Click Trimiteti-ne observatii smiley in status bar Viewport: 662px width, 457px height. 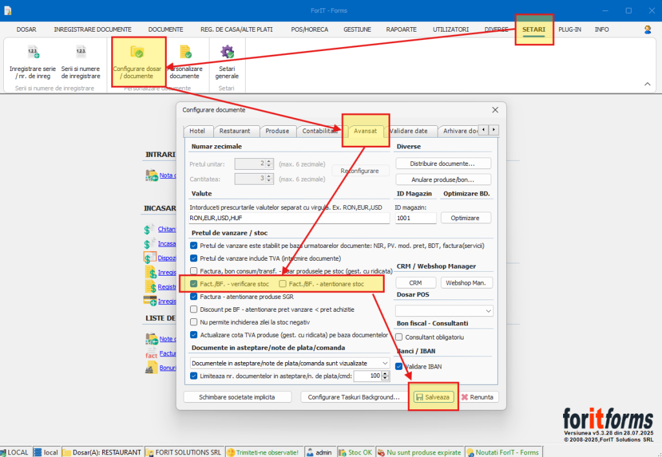(231, 452)
